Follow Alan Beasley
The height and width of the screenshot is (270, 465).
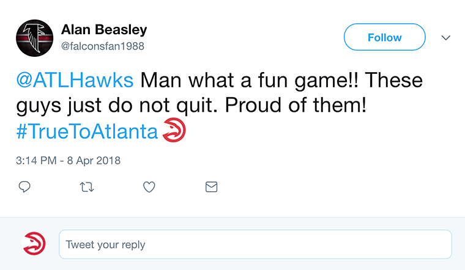pos(385,37)
